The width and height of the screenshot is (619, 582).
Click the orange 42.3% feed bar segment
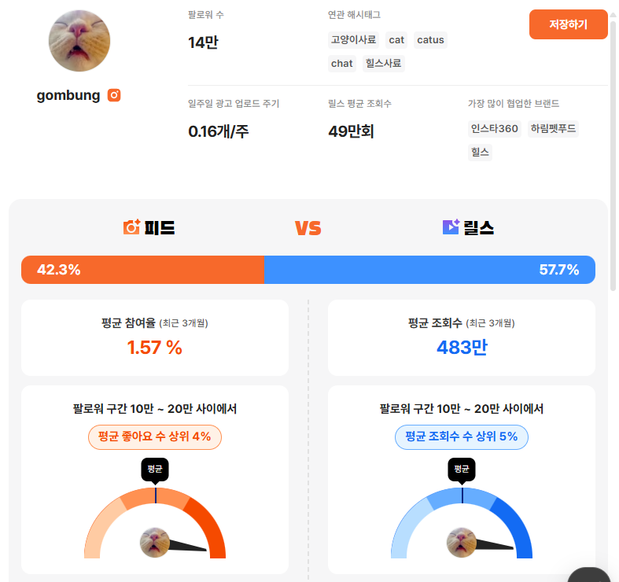pos(142,270)
